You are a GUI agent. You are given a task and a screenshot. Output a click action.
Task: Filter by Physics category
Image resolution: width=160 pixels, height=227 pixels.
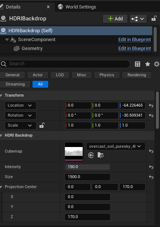[x=107, y=75]
